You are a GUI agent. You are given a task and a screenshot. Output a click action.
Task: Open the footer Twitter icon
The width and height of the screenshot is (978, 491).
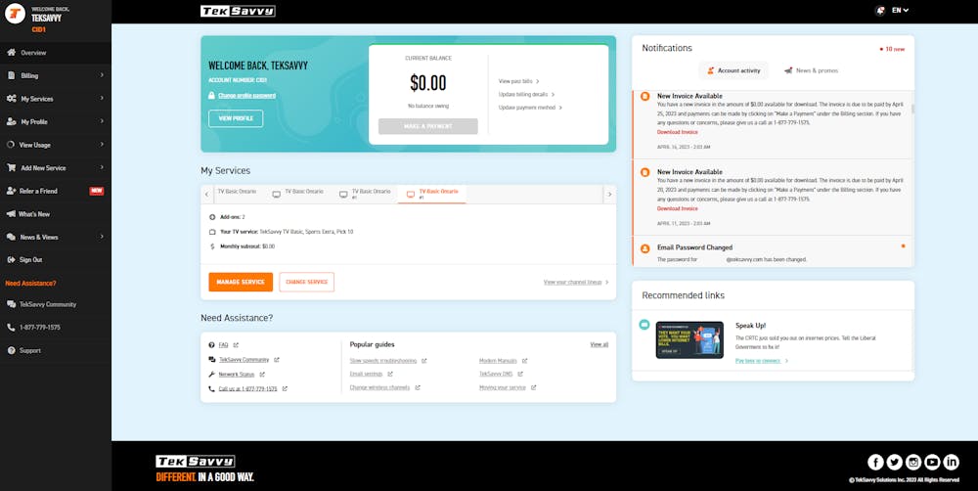click(895, 463)
